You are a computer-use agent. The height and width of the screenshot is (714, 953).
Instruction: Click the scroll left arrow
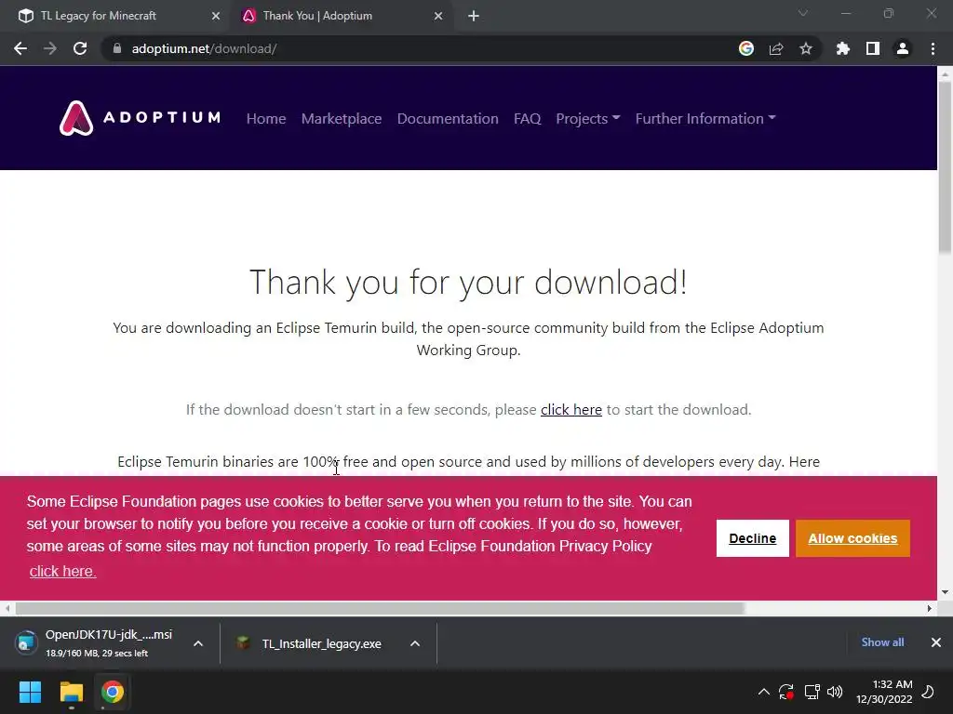[7, 608]
